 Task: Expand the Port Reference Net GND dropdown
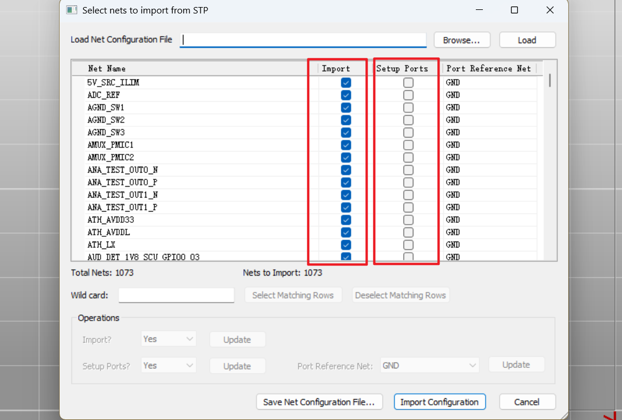coord(430,366)
